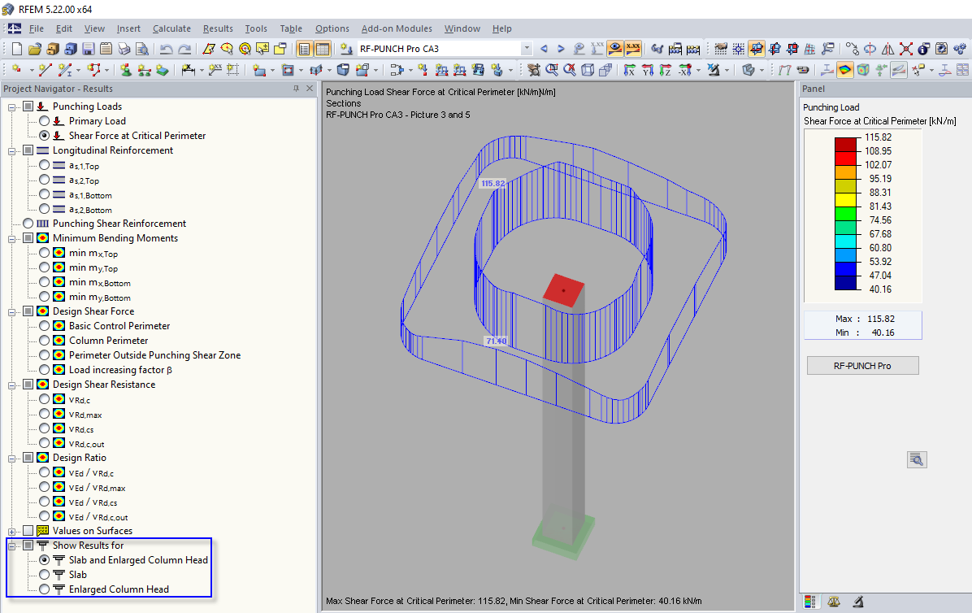Click the Print icon in the toolbar

point(126,48)
